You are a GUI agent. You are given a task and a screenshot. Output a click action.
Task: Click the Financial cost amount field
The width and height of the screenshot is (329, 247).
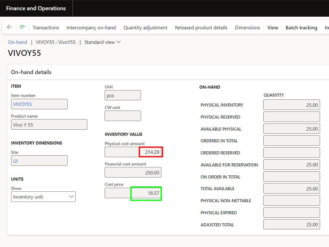133,173
